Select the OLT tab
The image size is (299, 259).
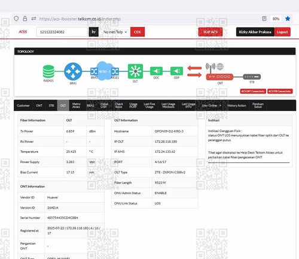(63, 106)
